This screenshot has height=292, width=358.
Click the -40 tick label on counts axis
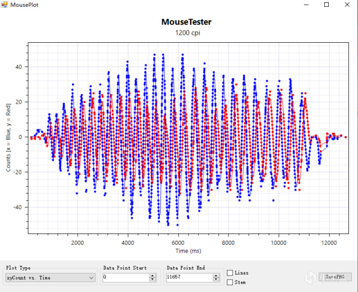17,208
